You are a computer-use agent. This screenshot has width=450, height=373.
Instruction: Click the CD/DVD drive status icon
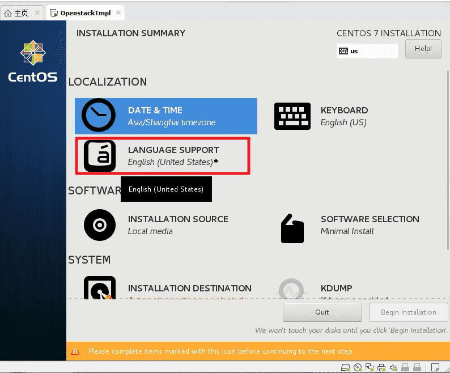click(x=358, y=367)
